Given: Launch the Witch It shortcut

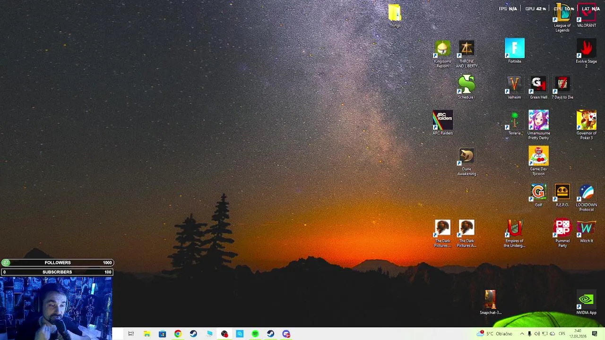Looking at the screenshot, I should pos(586,231).
